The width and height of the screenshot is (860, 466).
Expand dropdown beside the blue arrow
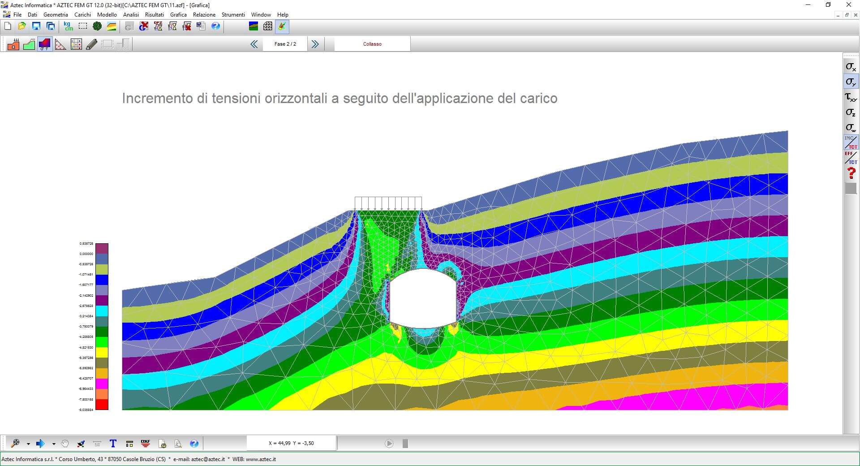coord(54,444)
